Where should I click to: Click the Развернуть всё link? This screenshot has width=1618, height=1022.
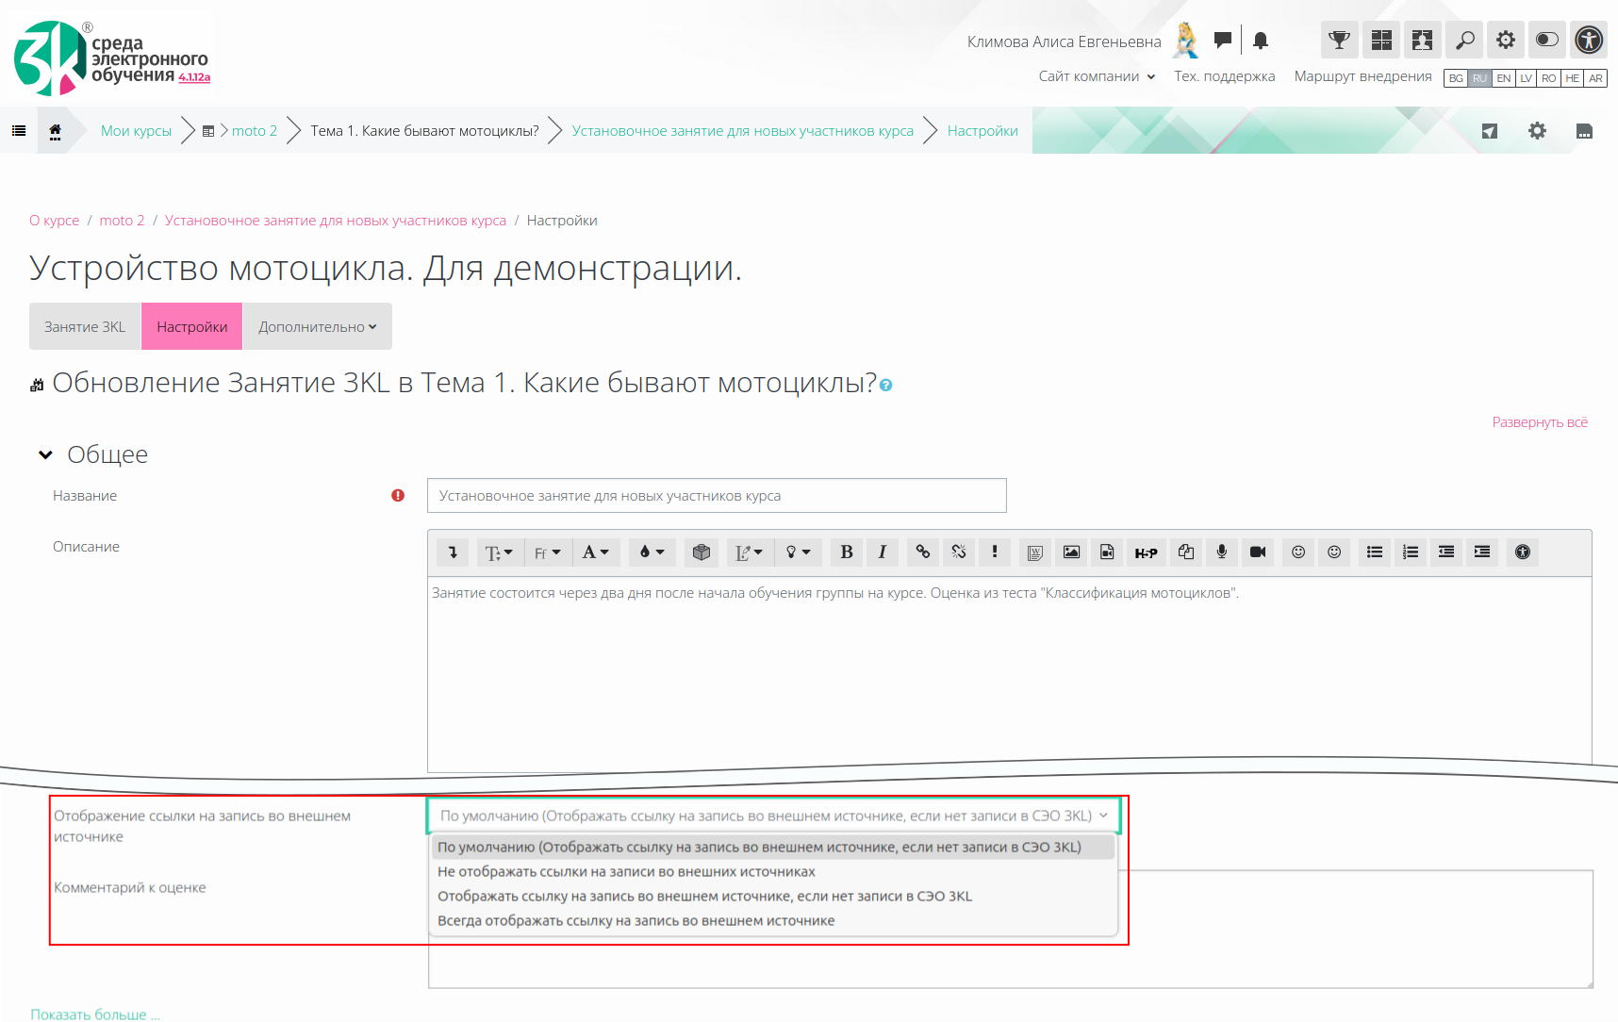click(x=1539, y=422)
